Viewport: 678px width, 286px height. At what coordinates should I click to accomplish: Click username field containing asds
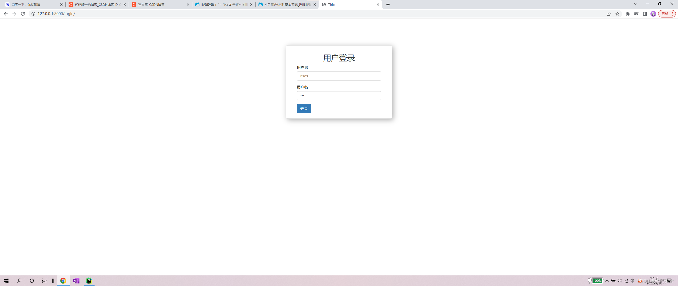point(339,76)
